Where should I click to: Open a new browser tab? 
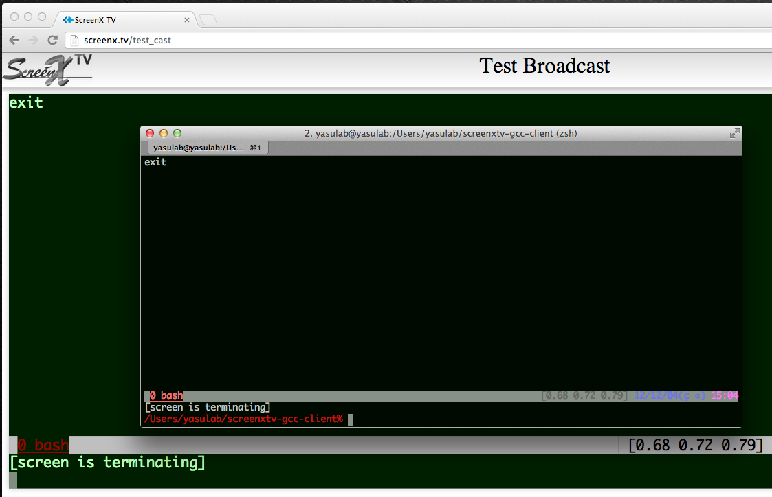pyautogui.click(x=208, y=20)
